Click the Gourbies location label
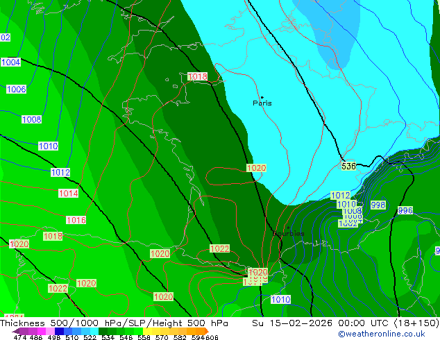Viewport: 440px width, 340px height. click(289, 233)
